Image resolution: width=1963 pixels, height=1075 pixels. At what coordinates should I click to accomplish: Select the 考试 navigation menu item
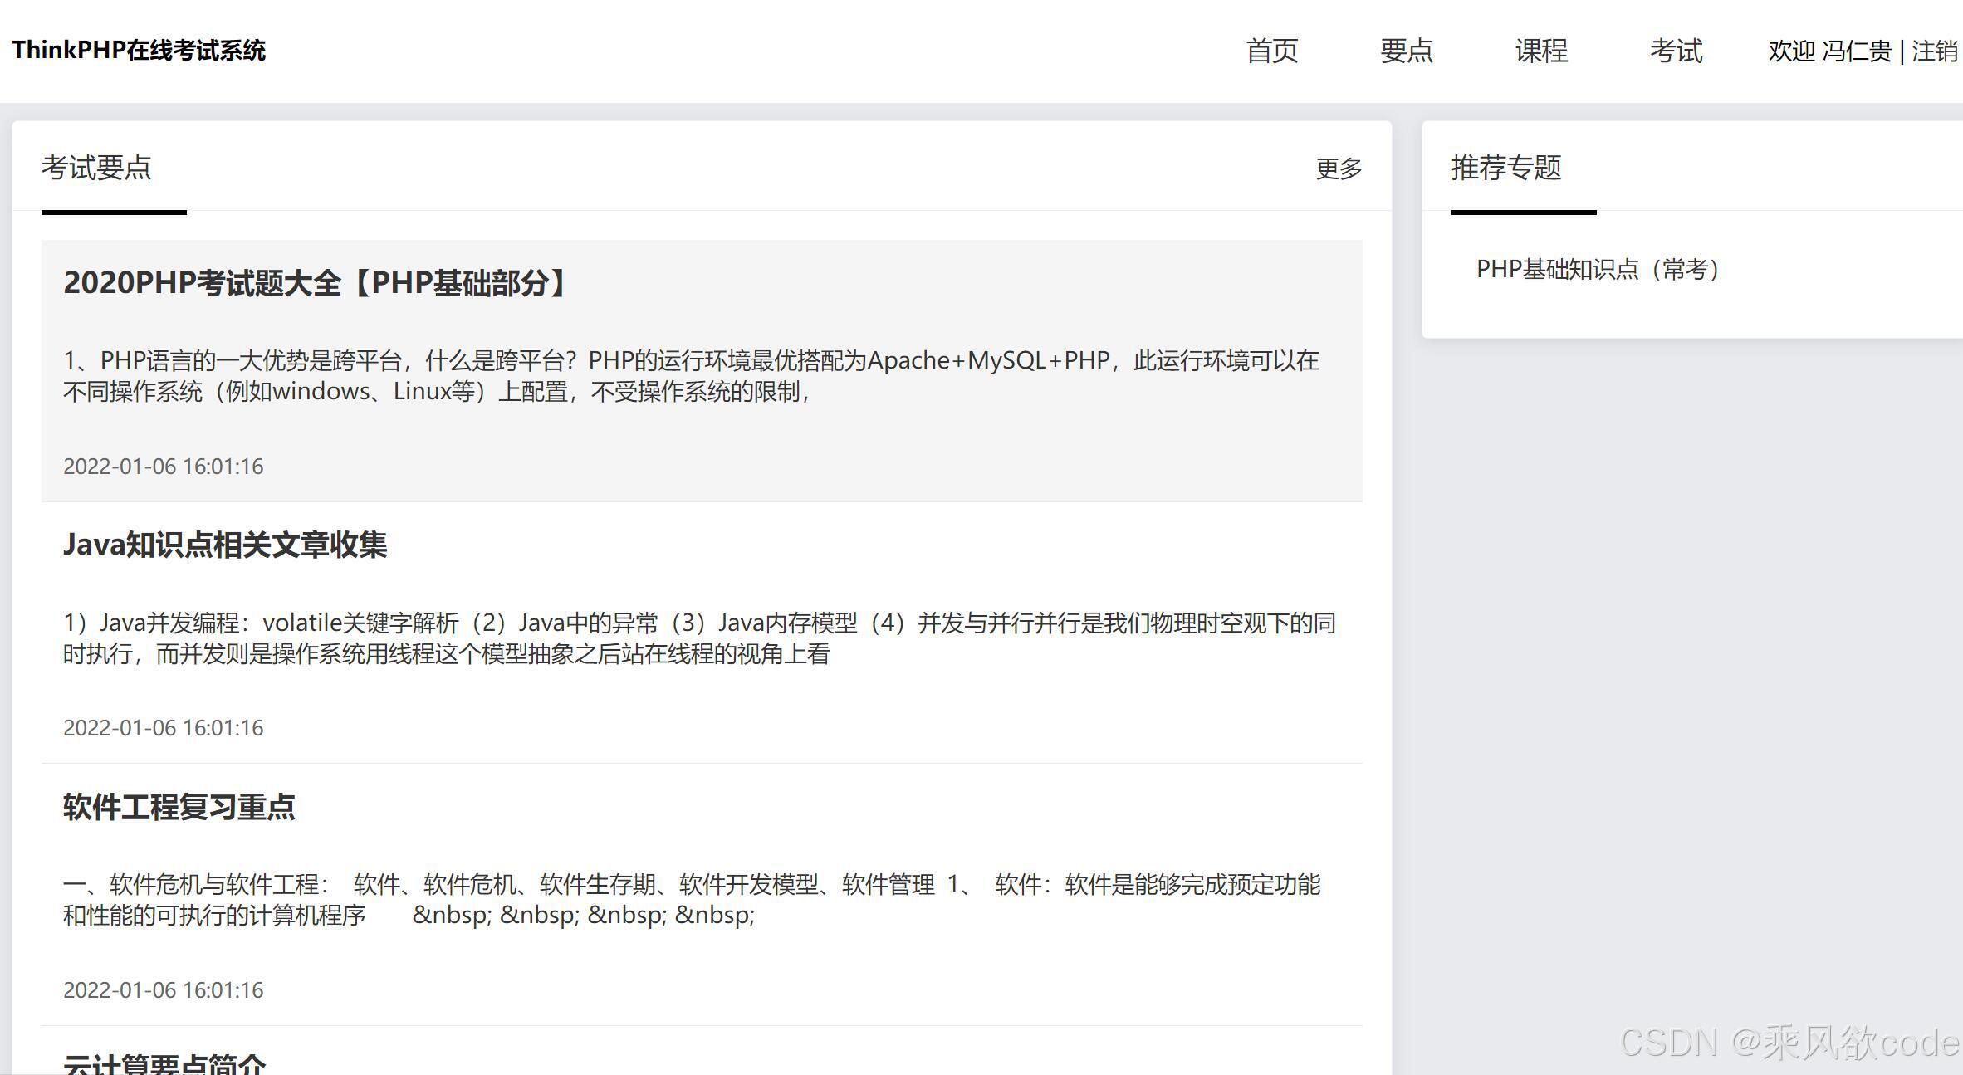click(x=1676, y=51)
